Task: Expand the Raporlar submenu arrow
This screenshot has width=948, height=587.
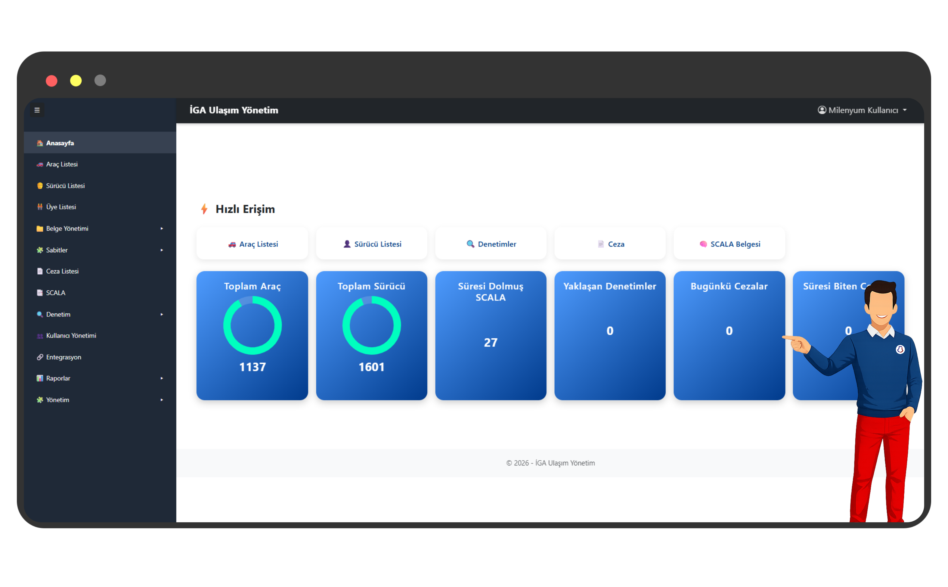Action: (162, 378)
